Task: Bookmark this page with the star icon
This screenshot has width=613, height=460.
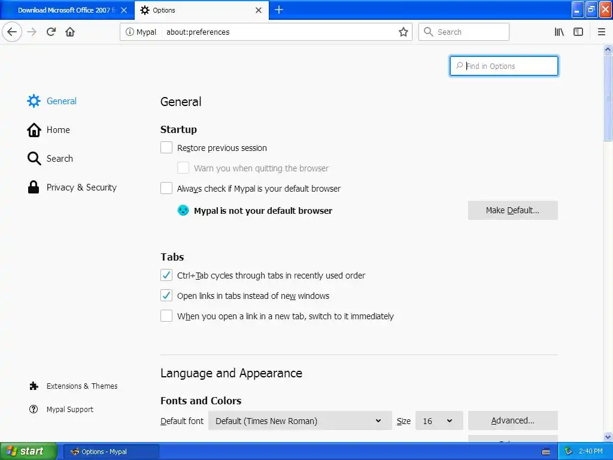Action: coord(403,32)
